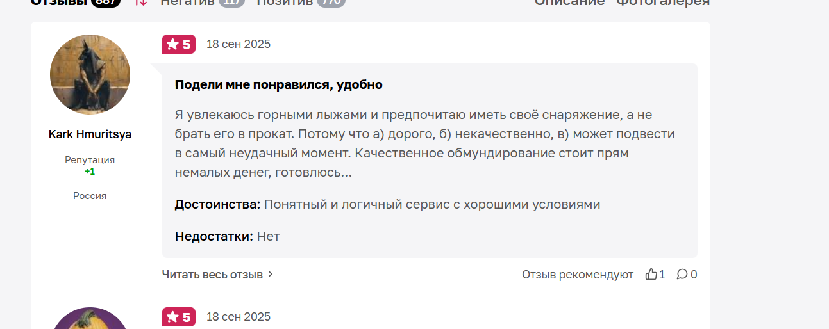Click the review text starting Я увлекаюсь
The height and width of the screenshot is (329, 829).
coord(424,144)
